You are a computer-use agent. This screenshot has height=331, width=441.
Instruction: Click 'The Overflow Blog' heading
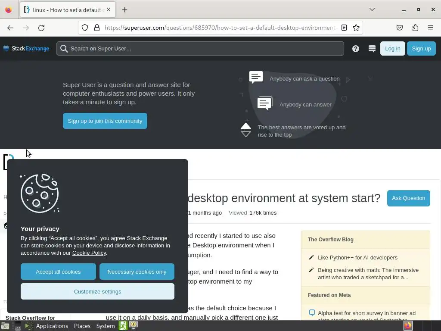tap(330, 240)
